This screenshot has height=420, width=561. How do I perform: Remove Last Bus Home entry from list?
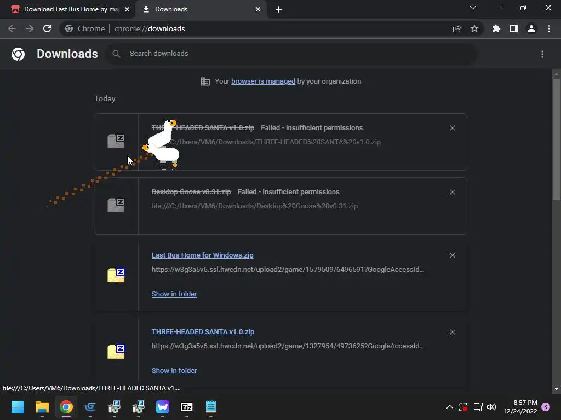point(452,255)
